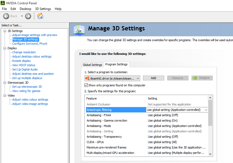Open Change resolution task
Screen dimensions: 233x163
point(24,52)
